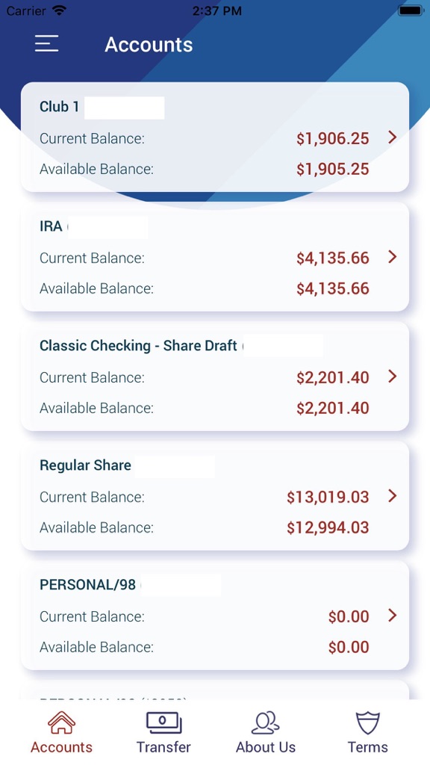The image size is (430, 765).
Task: Tap the Transfer money icon
Action: tap(163, 722)
